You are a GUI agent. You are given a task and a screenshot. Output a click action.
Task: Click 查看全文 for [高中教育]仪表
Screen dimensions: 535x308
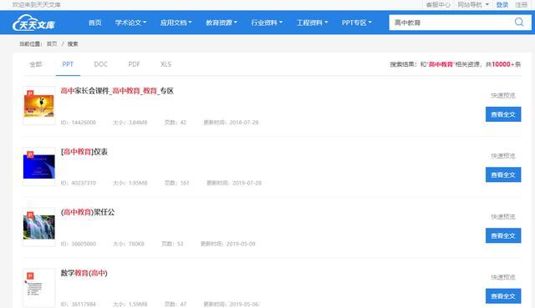pos(503,174)
